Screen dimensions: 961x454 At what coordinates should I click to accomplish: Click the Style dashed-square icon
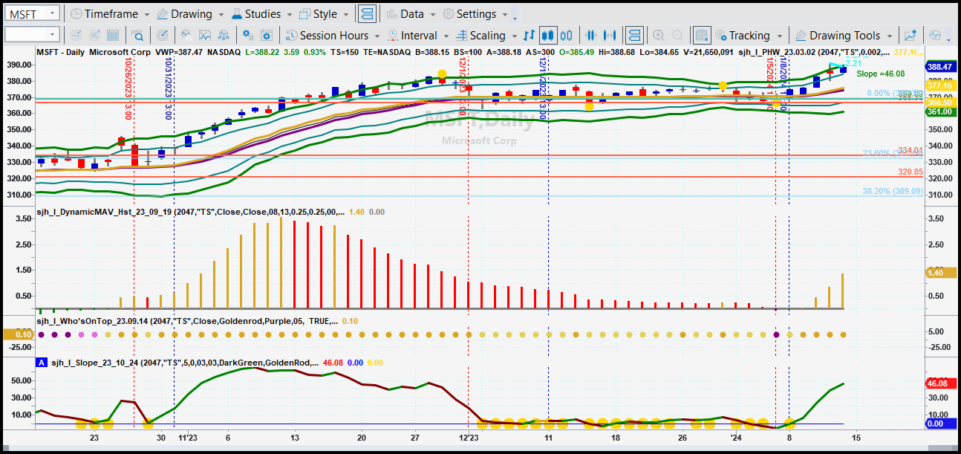[304, 13]
